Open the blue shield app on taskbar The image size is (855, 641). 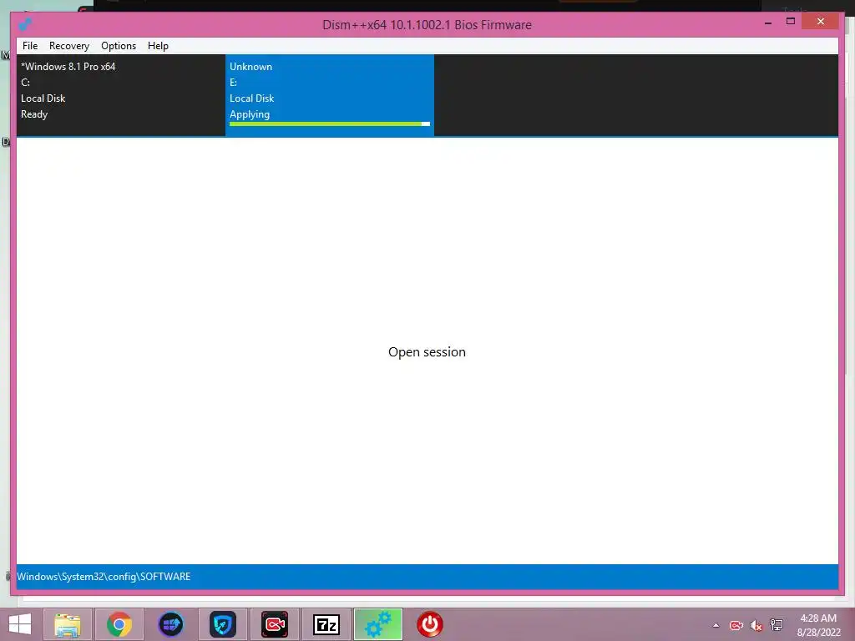222,624
